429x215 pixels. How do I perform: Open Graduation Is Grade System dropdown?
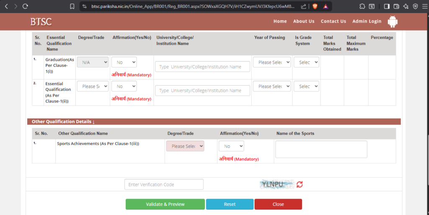306,62
